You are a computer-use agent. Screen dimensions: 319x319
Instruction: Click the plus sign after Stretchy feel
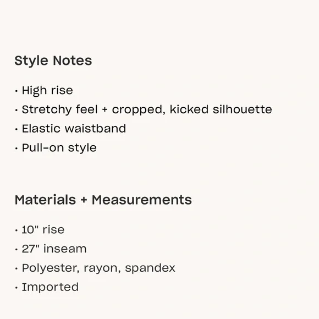(105, 110)
